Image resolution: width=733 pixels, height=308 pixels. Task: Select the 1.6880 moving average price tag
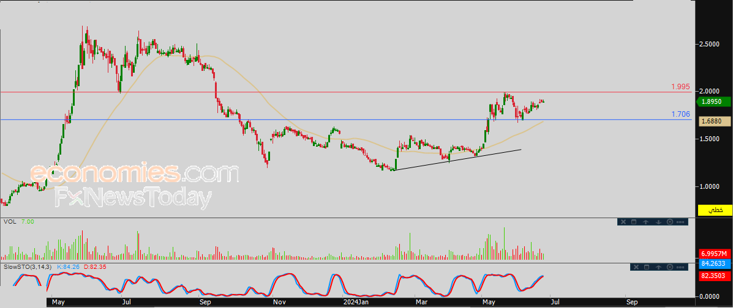click(715, 122)
